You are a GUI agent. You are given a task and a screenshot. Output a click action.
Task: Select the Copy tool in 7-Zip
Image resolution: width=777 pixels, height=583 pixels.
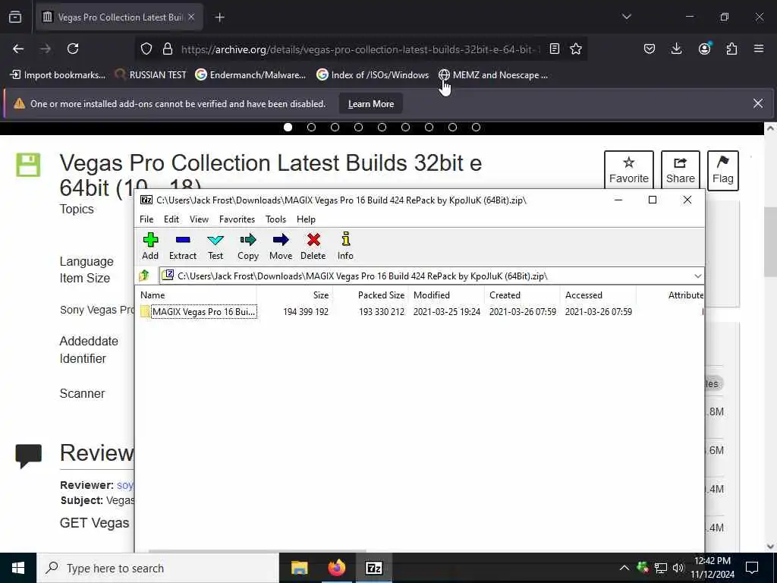(248, 247)
